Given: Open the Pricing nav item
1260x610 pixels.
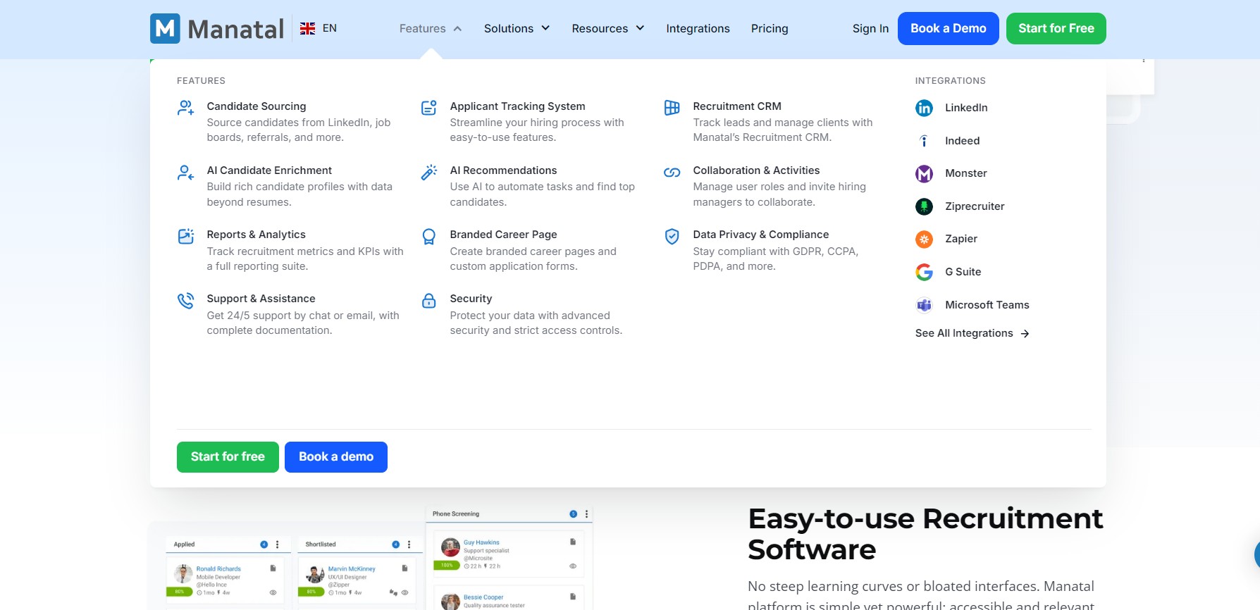Looking at the screenshot, I should coord(770,28).
